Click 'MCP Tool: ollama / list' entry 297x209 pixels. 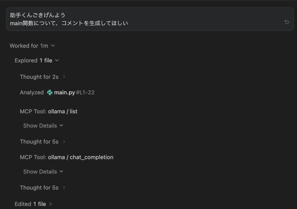49,111
